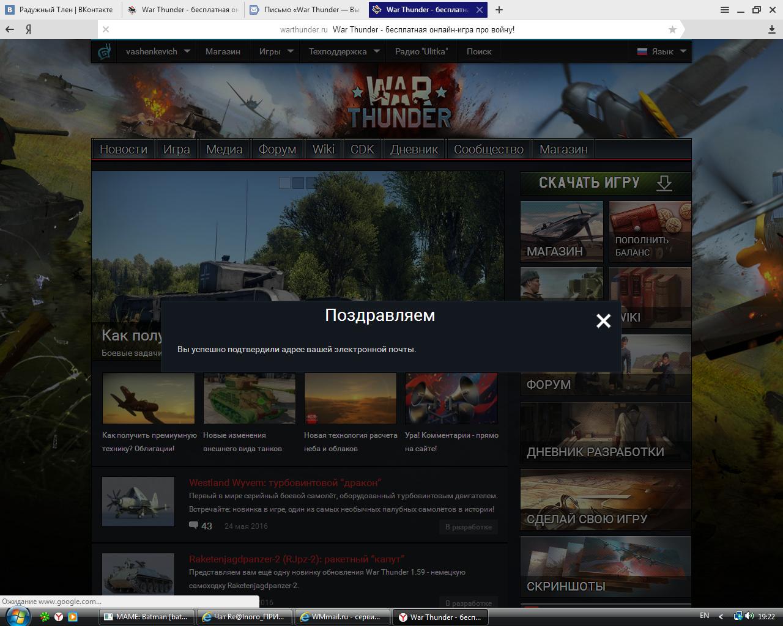The image size is (783, 626).
Task: Go back with the browser arrow
Action: pyautogui.click(x=10, y=29)
